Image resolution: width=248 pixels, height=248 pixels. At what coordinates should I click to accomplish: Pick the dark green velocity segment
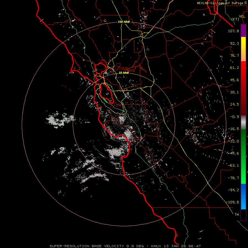[x=243, y=157]
